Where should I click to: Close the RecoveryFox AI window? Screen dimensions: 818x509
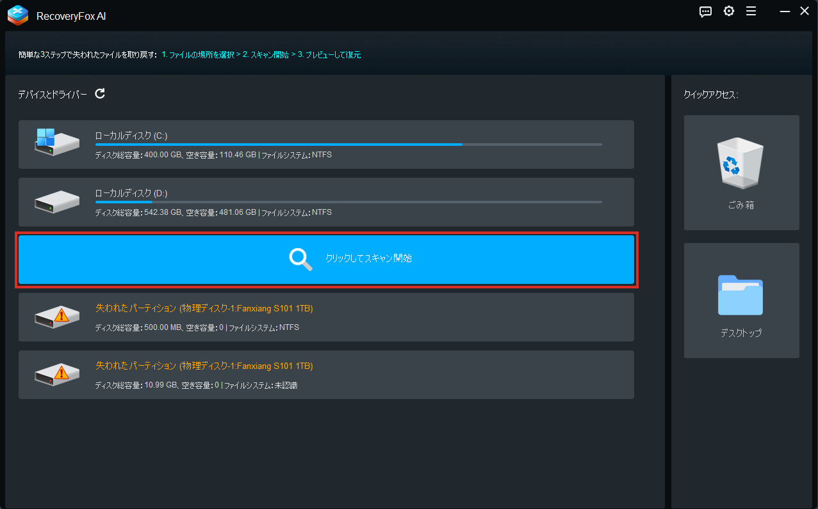click(805, 12)
